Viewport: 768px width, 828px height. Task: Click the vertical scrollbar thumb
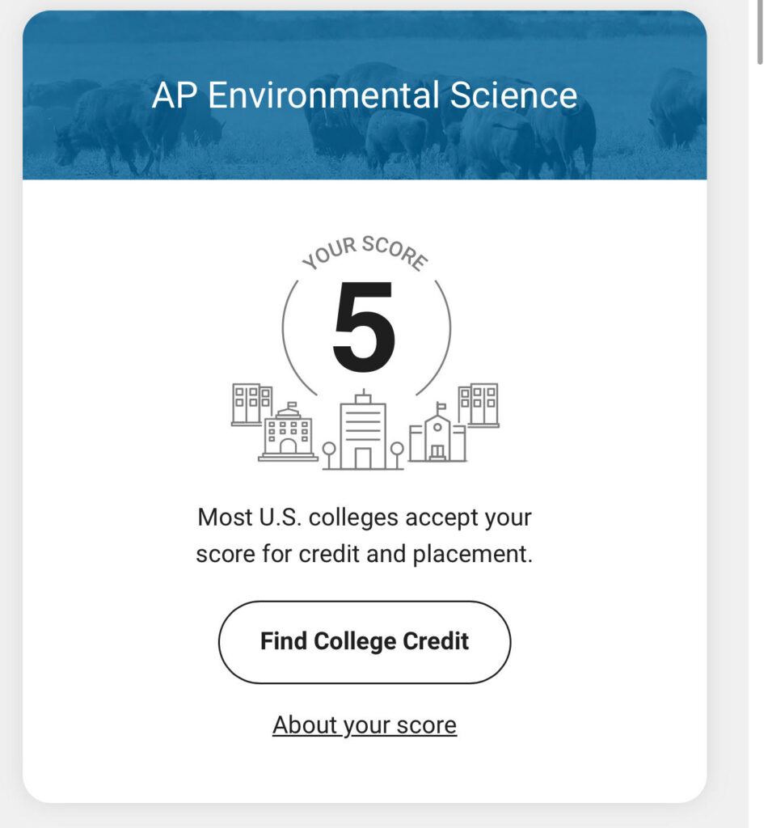pos(760,32)
